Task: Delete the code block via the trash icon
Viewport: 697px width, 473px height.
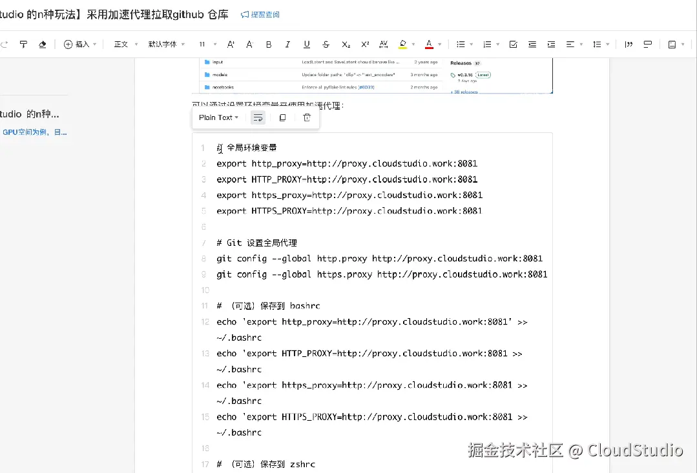Action: 307,117
